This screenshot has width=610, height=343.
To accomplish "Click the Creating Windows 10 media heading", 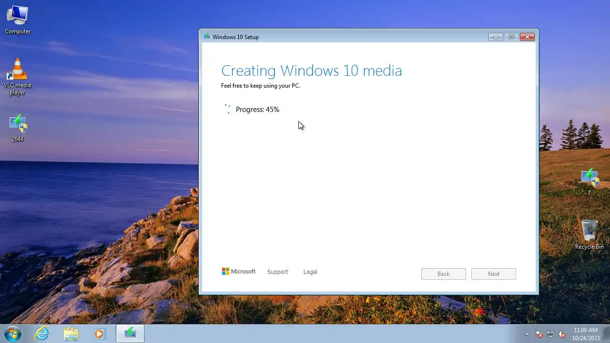I will click(x=311, y=71).
